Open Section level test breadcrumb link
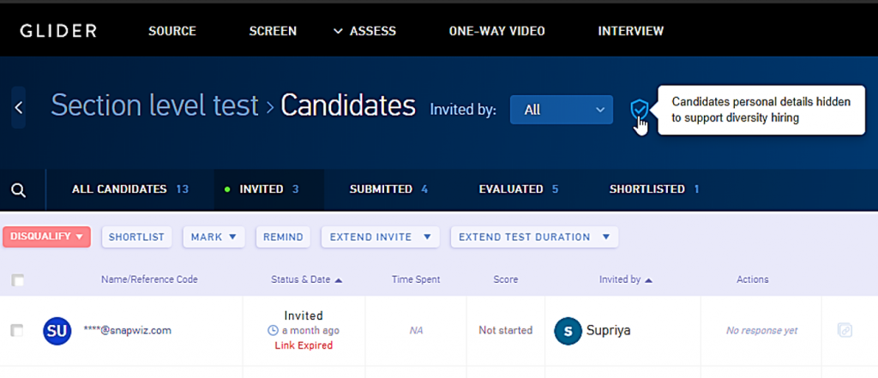This screenshot has width=878, height=378. click(x=154, y=105)
